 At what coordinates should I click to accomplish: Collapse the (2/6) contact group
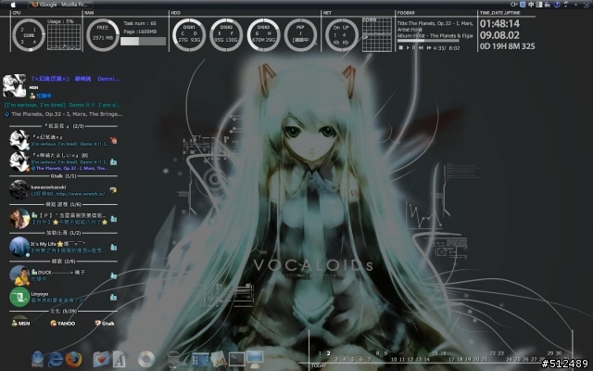64,262
